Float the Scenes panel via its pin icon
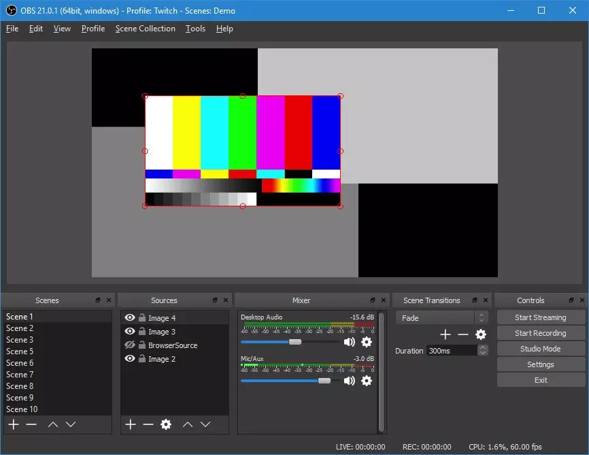The height and width of the screenshot is (455, 589). coord(97,300)
